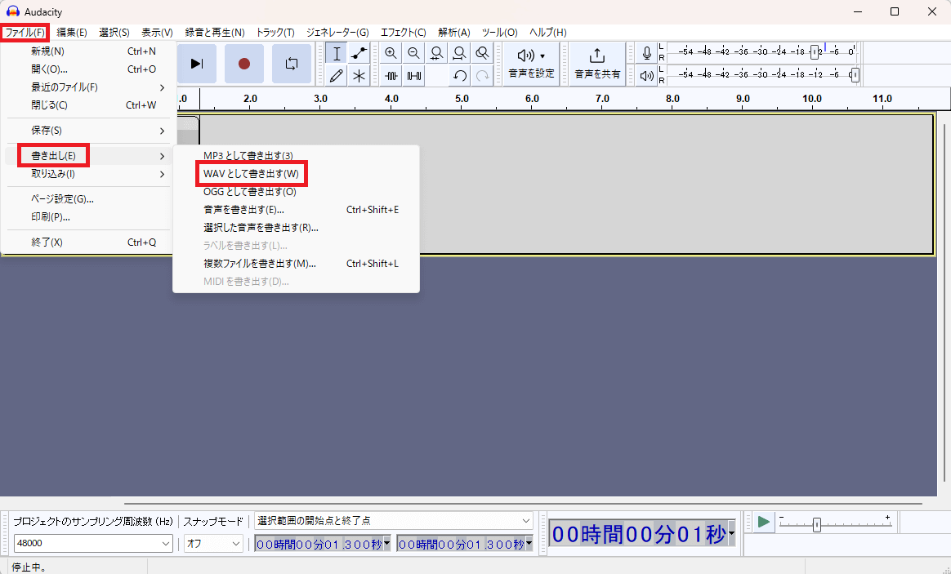Viewport: 951px width, 574px height.
Task: Open the ジェネレーター(G) menu
Action: [337, 32]
